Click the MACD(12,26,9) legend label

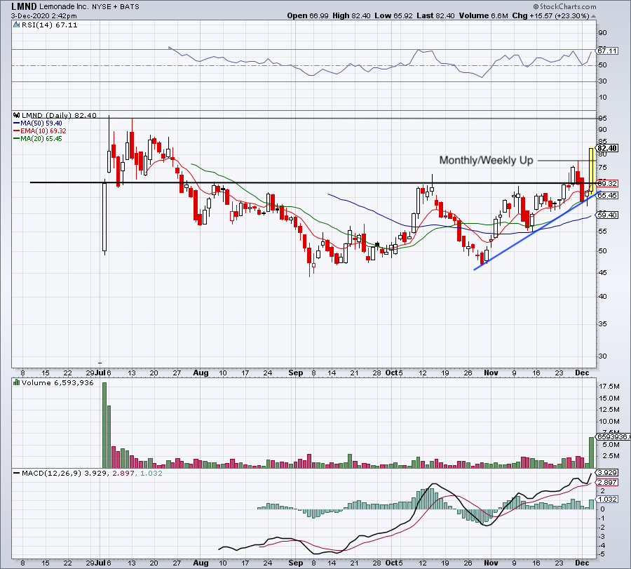pos(52,473)
